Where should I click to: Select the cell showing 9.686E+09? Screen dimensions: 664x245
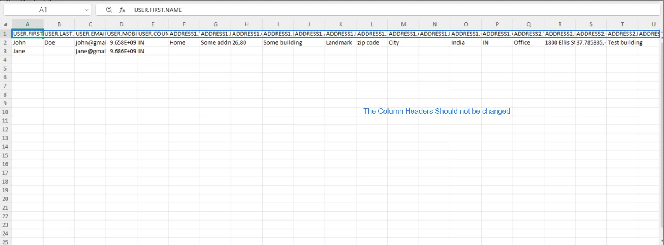click(122, 51)
